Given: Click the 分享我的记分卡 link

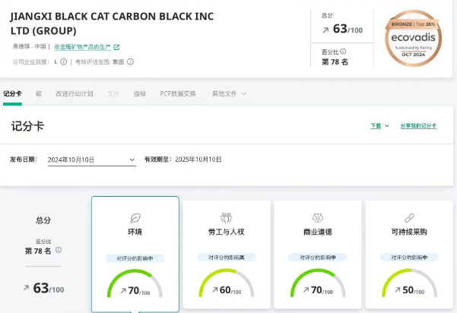Looking at the screenshot, I should pos(418,126).
